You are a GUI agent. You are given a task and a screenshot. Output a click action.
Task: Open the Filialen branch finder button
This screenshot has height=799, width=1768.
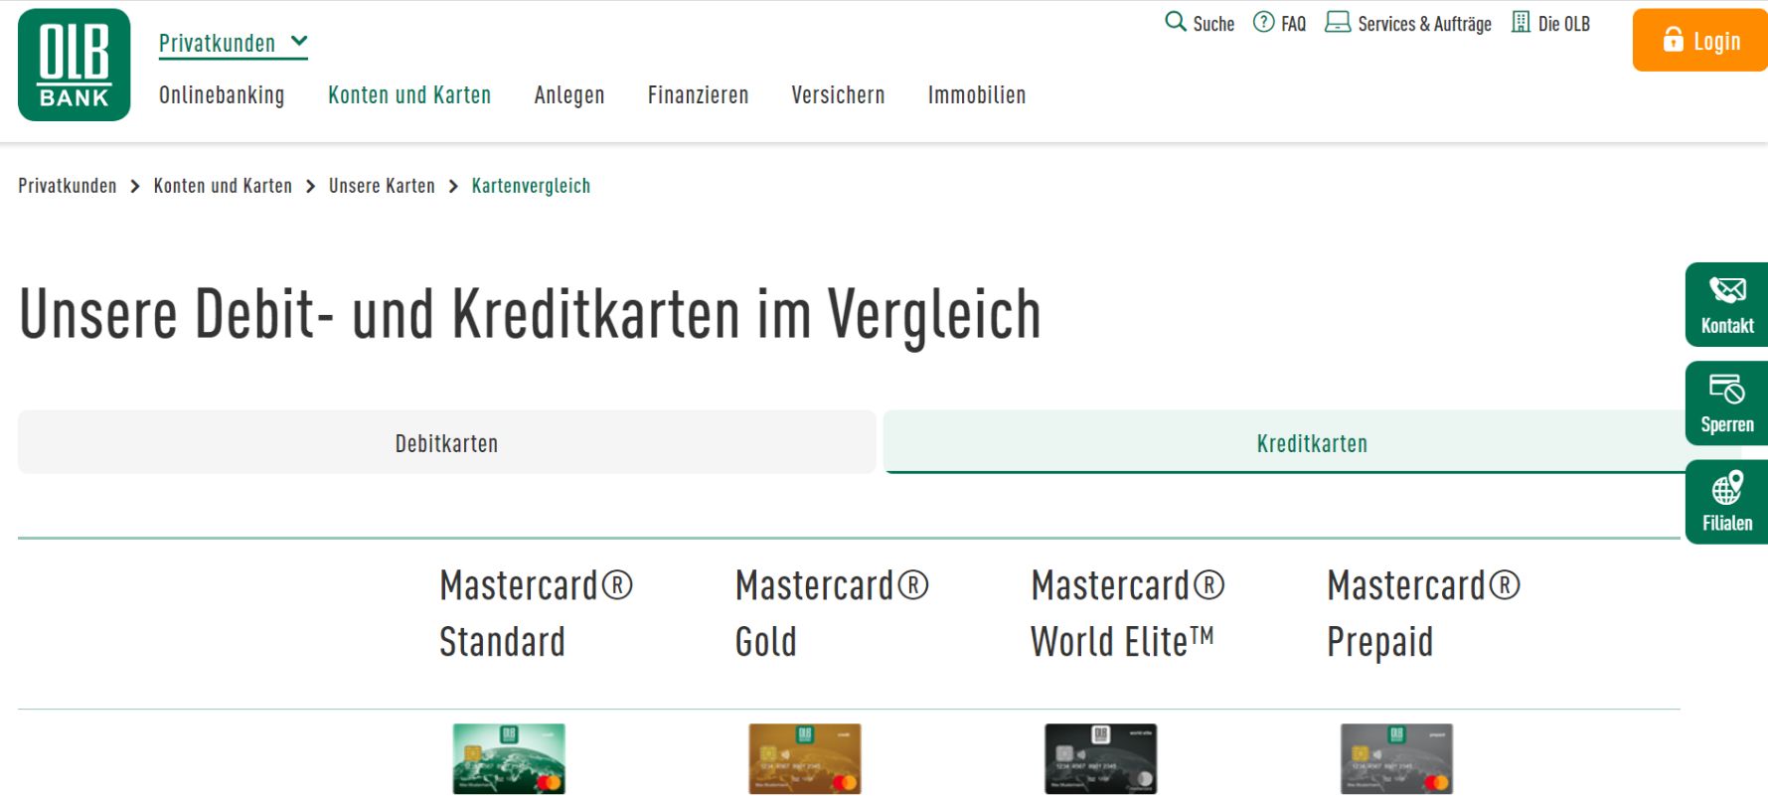point(1726,501)
